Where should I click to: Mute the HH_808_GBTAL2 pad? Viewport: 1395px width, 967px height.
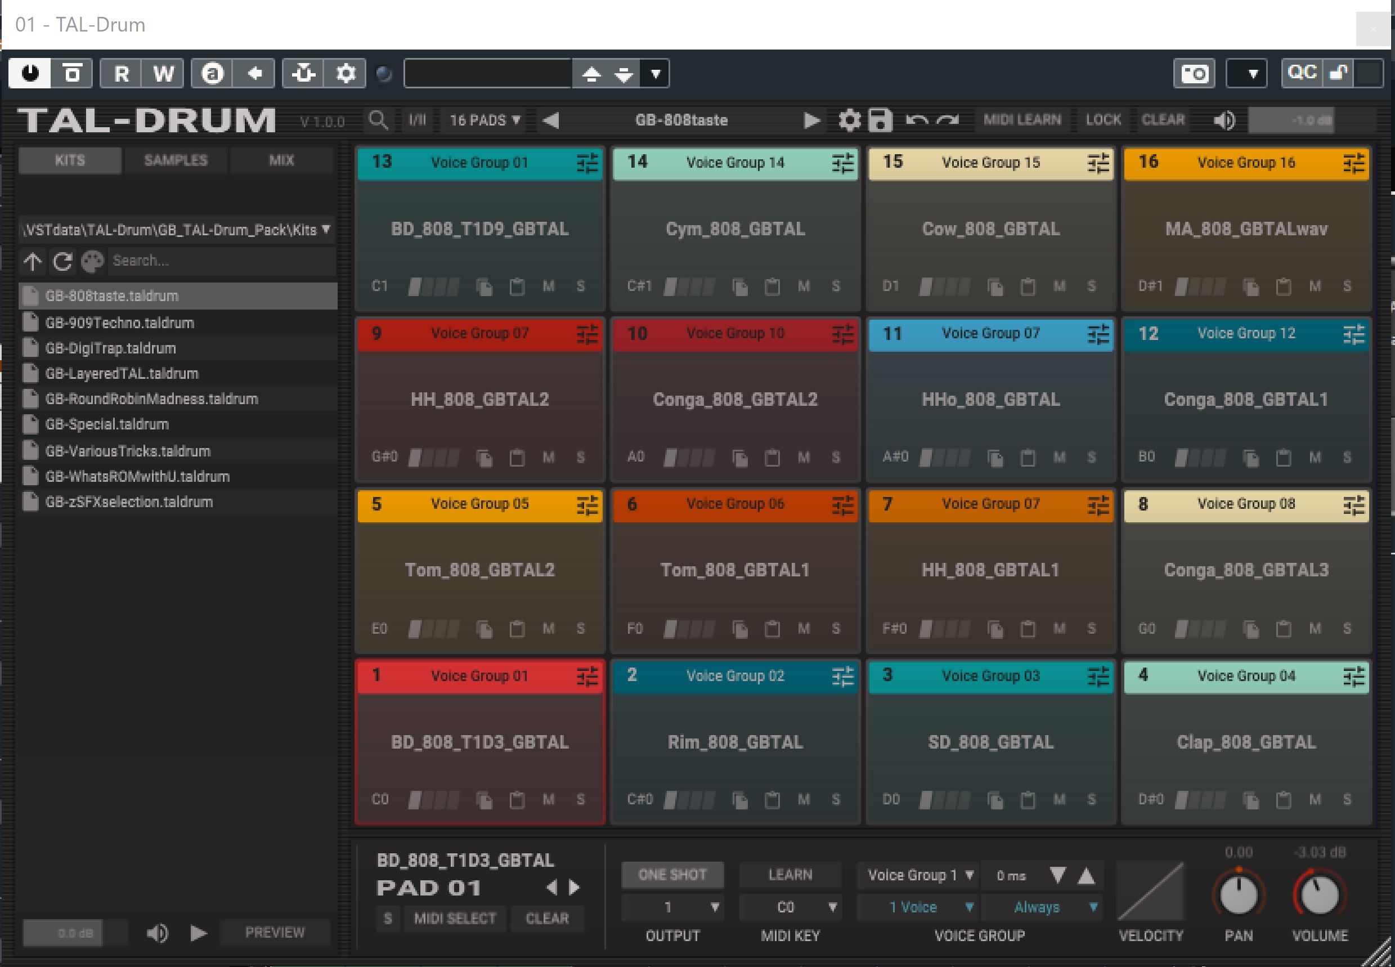(549, 458)
